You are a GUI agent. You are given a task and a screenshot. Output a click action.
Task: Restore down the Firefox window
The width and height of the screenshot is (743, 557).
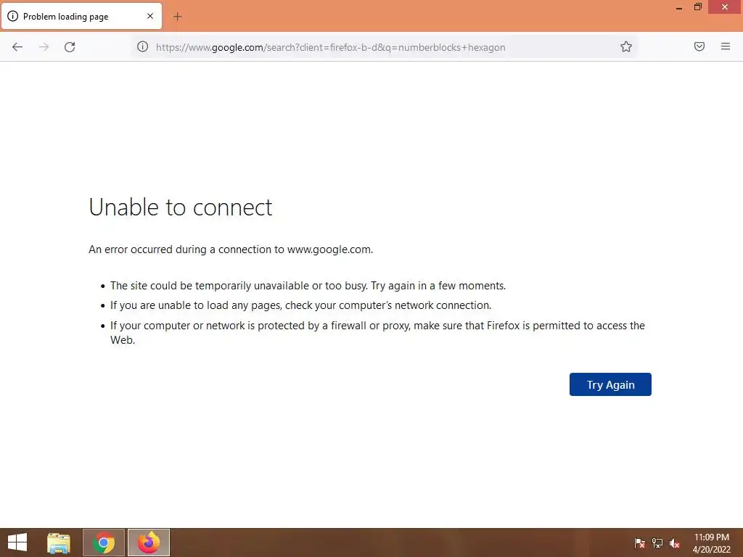click(x=698, y=7)
